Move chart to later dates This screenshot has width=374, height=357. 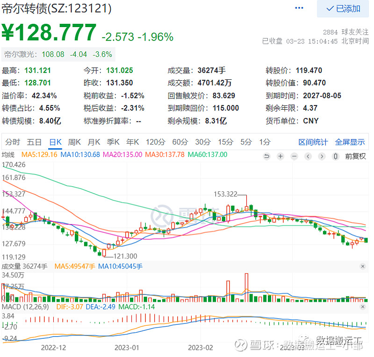point(322,156)
